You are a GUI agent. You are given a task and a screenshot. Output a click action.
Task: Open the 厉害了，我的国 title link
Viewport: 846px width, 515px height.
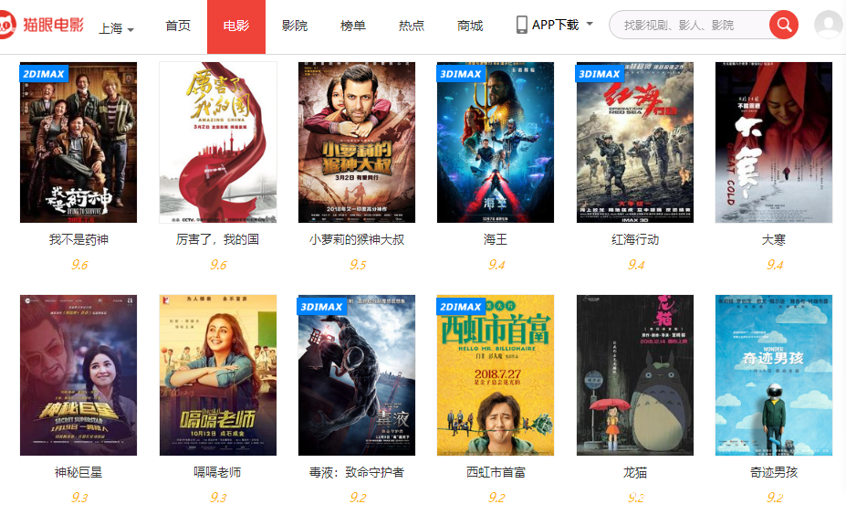click(217, 239)
